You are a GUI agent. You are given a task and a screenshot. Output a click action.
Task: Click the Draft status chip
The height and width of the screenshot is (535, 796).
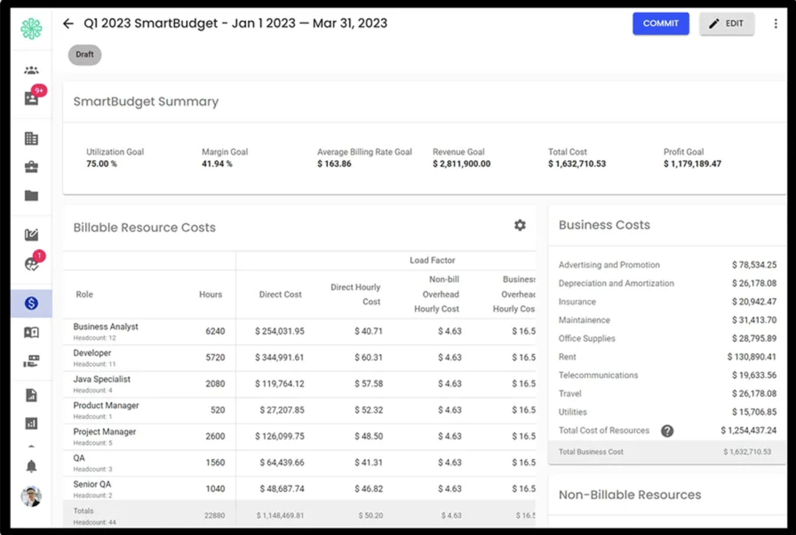coord(84,55)
